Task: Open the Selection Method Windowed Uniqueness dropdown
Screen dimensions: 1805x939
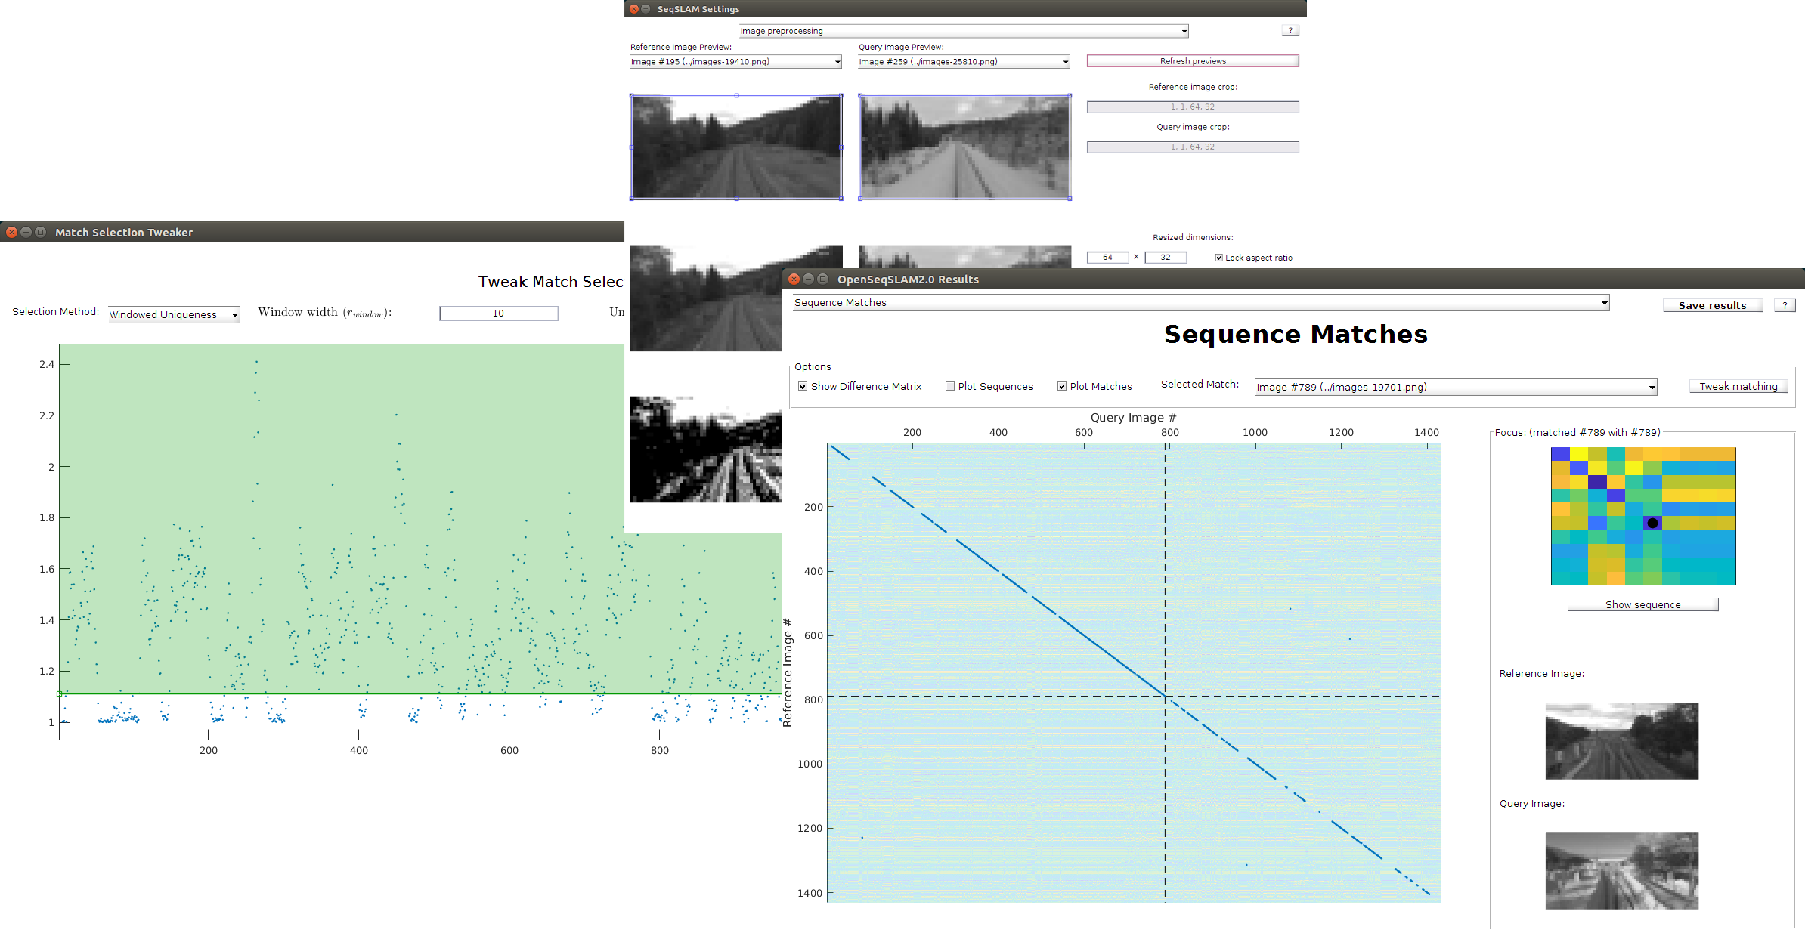Action: click(174, 314)
